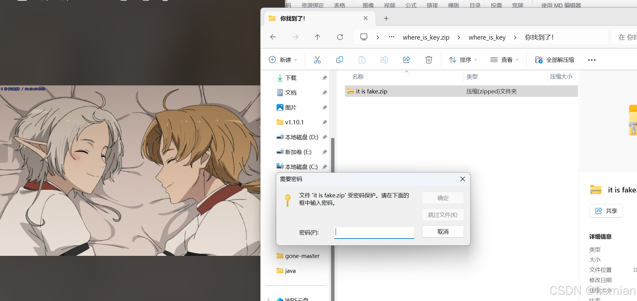Screen dimensions: 637x301
Task: Click the Paste clipboard icon
Action: (x=362, y=60)
